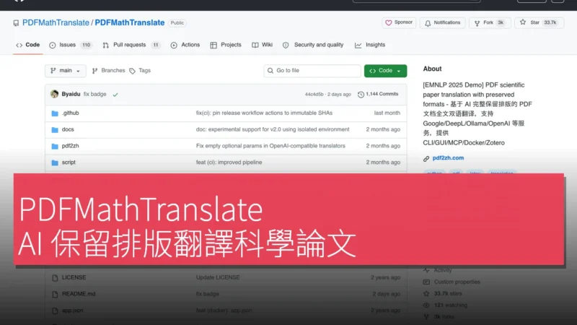The width and height of the screenshot is (577, 325).
Task: Click the docs folder icon
Action: [x=55, y=130]
